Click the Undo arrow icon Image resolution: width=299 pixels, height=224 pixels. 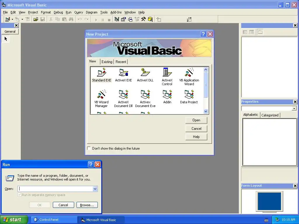[x=79, y=19]
